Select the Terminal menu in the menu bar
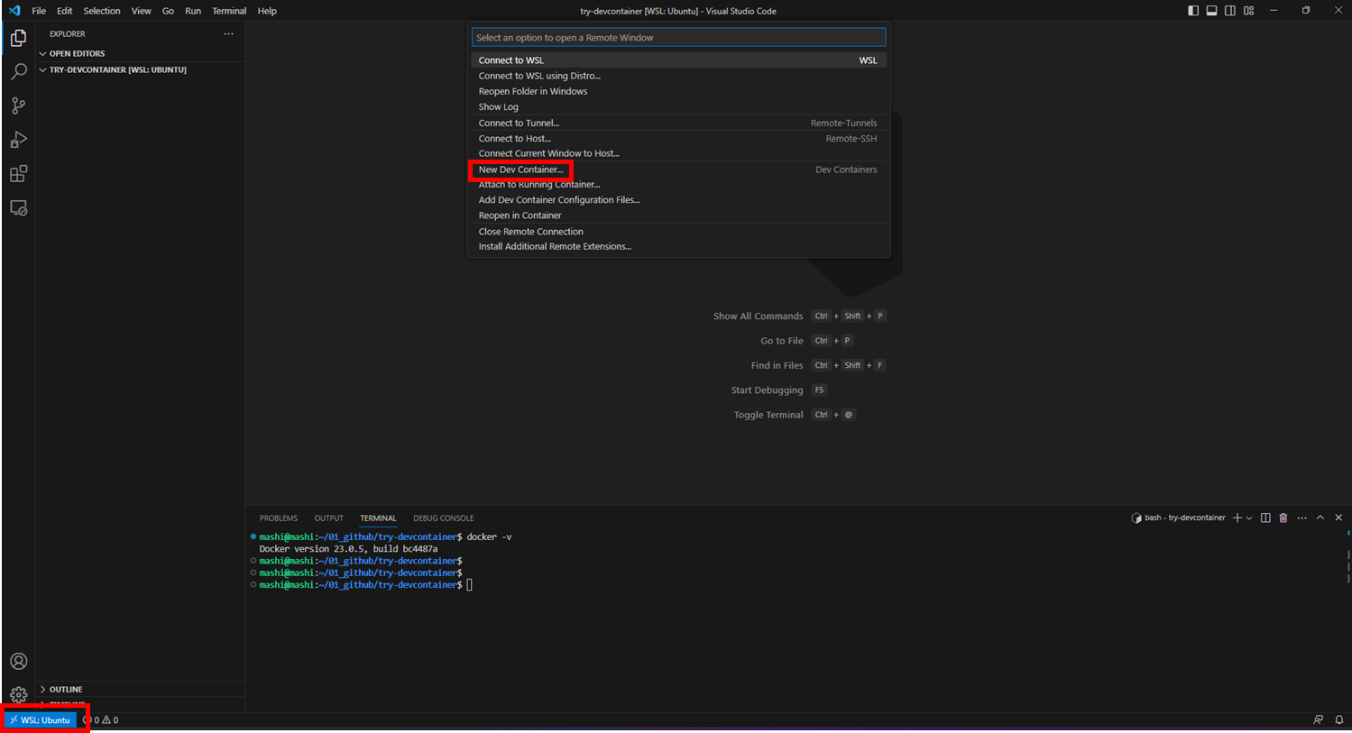1352x733 pixels. click(228, 10)
